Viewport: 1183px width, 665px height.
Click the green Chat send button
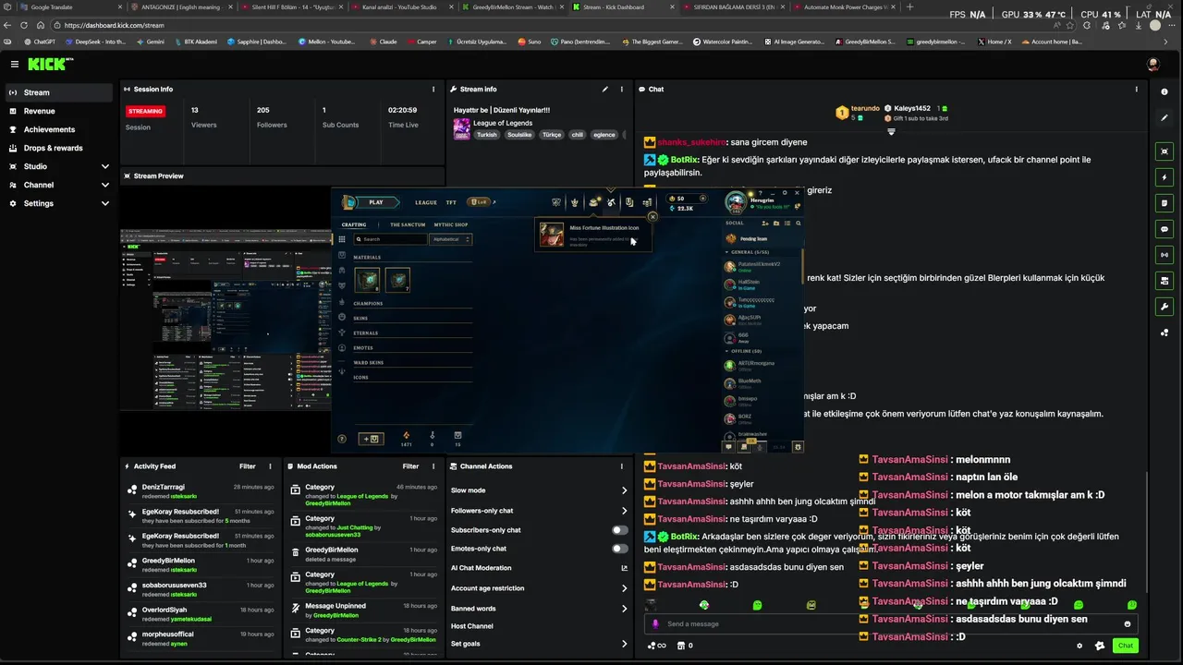1126,646
